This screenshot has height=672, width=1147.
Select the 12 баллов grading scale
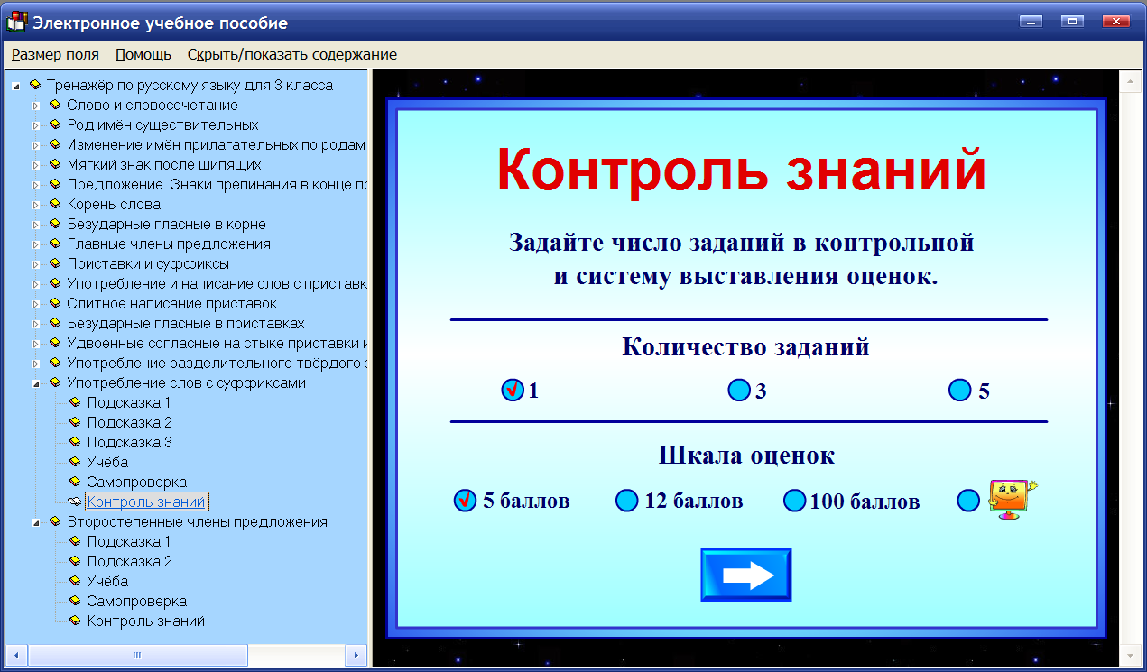click(626, 500)
